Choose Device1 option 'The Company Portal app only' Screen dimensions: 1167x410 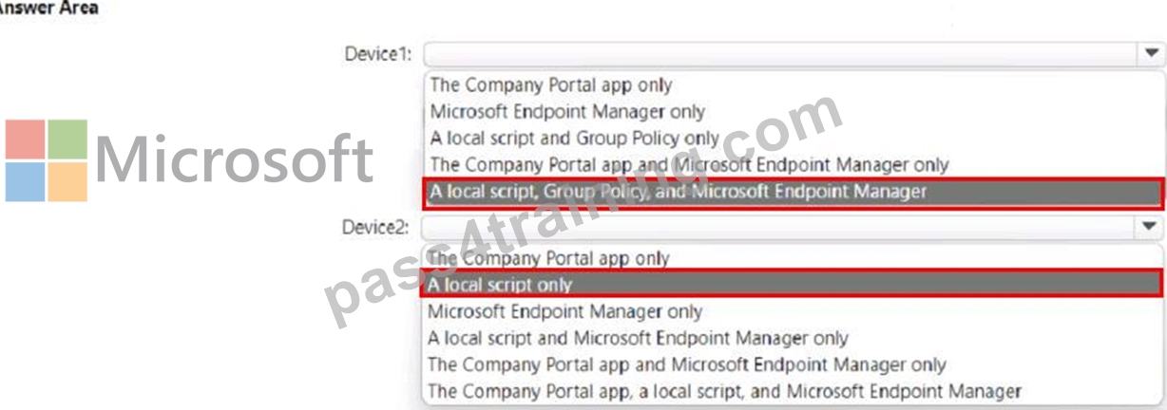click(550, 85)
